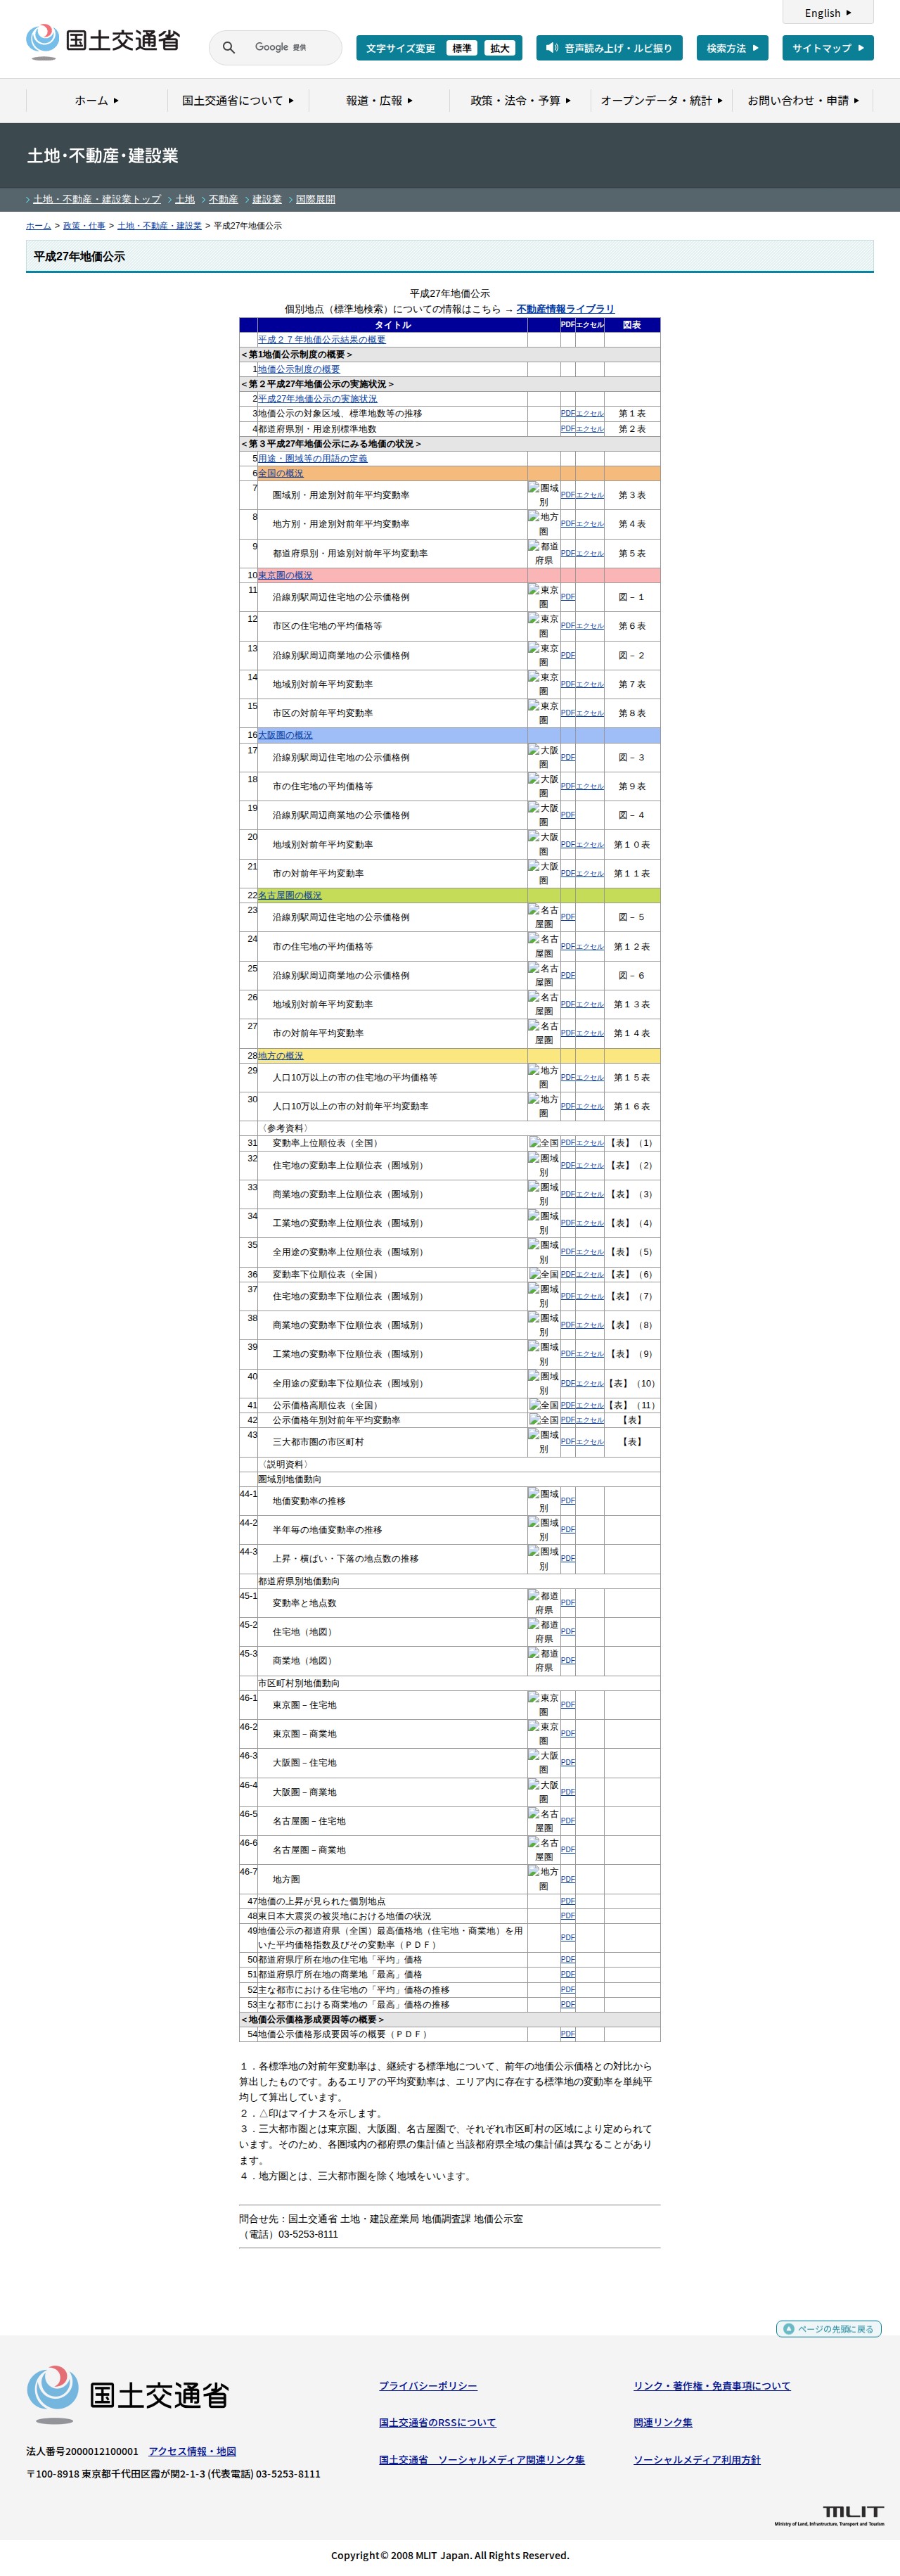Click the speaker icon on 音声読み上げ button
Screen dimensions: 900x2576
coord(552,47)
